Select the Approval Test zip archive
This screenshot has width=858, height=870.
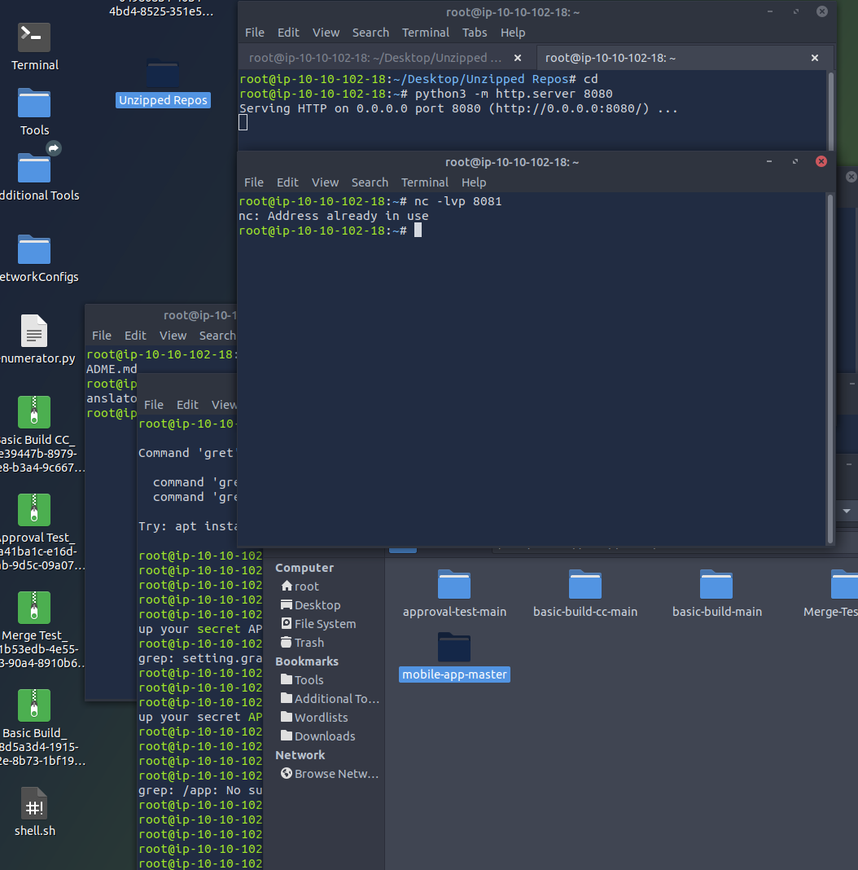pyautogui.click(x=34, y=510)
